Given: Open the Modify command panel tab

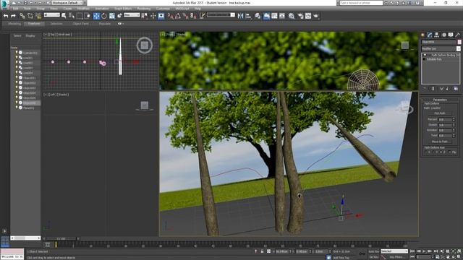Looking at the screenshot, I should click(x=430, y=35).
